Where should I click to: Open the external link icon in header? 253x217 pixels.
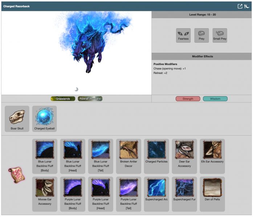point(240,6)
